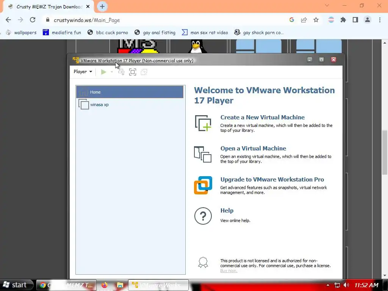Bookmark this page with the star icon
388x291 pixels.
(x=316, y=20)
